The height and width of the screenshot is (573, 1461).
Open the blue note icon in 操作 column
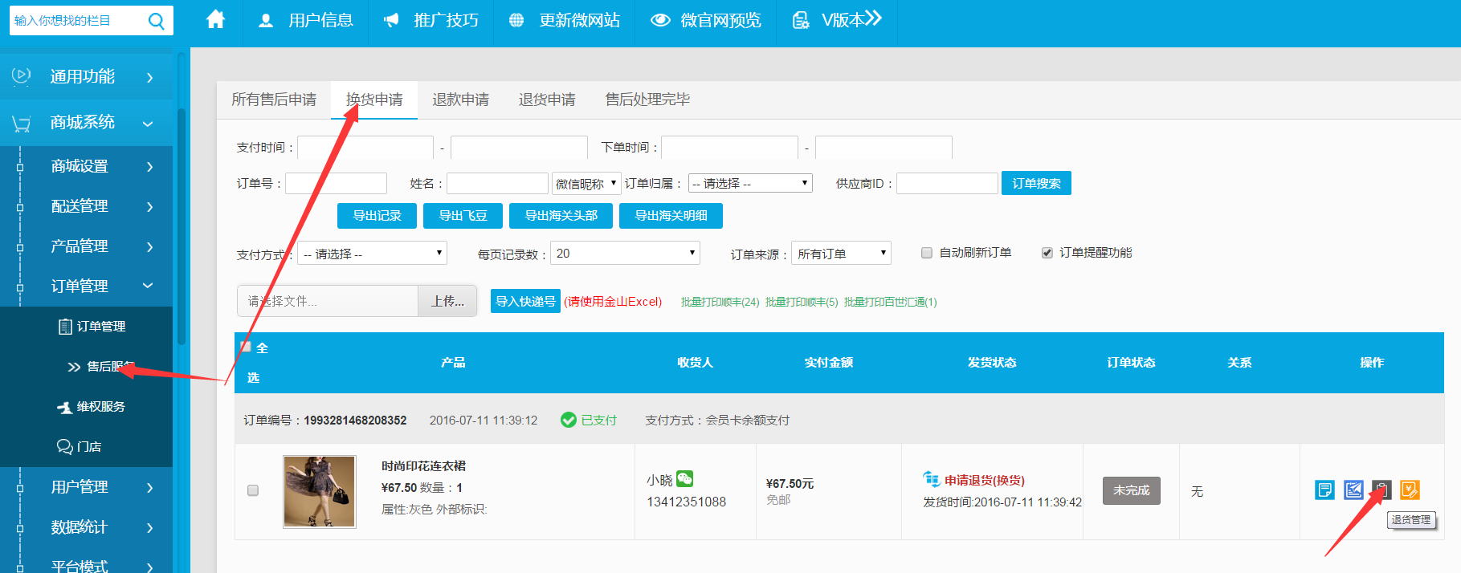tap(1324, 490)
